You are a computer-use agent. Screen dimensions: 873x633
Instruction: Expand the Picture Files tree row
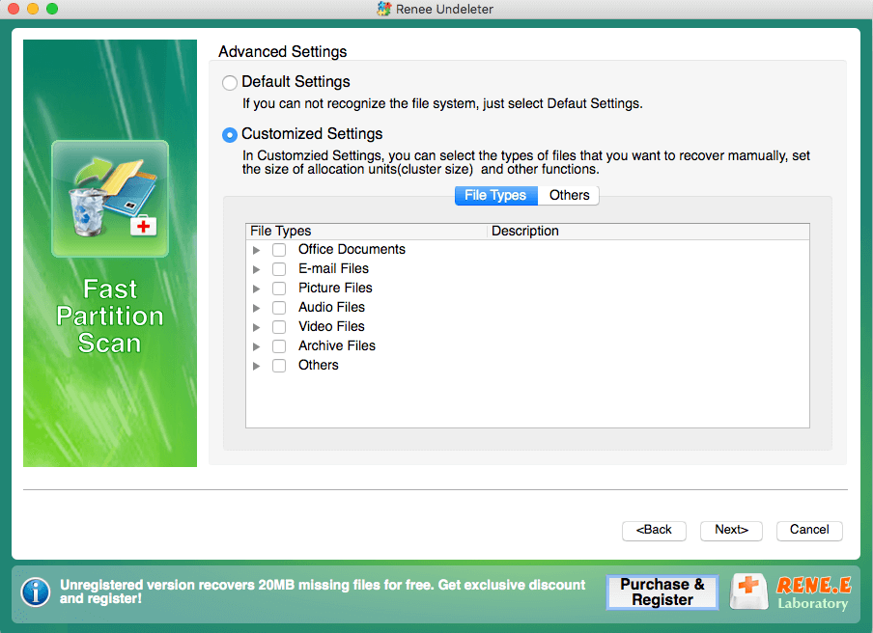click(x=256, y=289)
